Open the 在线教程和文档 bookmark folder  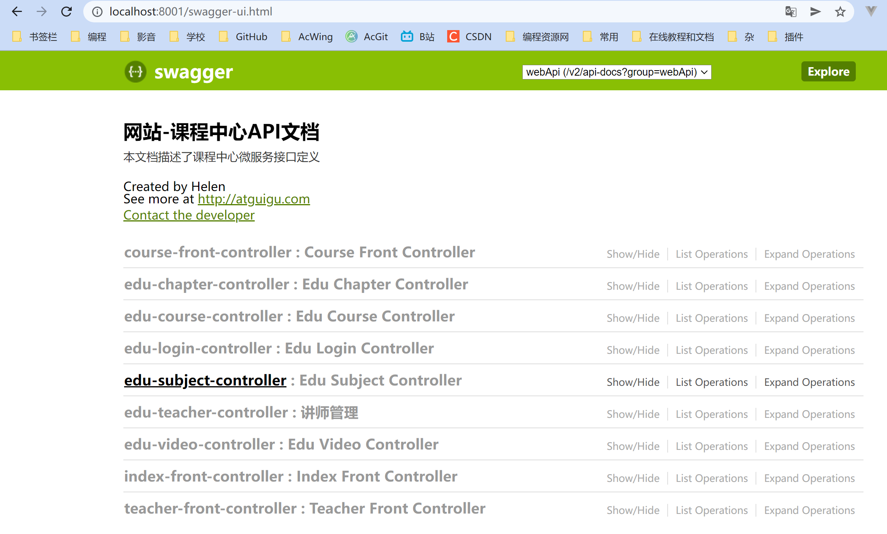pos(673,37)
